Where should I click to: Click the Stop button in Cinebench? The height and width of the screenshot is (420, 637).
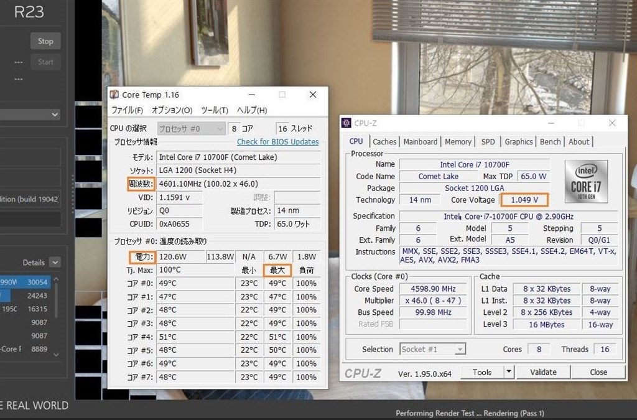[45, 41]
